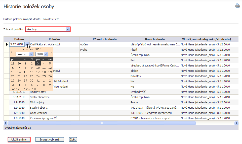242x144 pixels.
Task: Open the year dropdown showing 2010
Action: (x=42, y=54)
